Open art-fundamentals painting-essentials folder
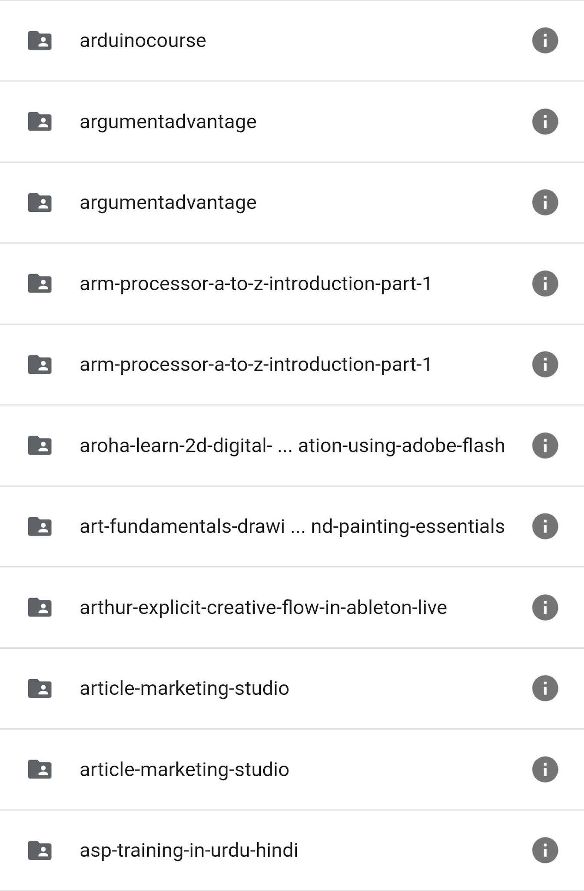 click(292, 527)
